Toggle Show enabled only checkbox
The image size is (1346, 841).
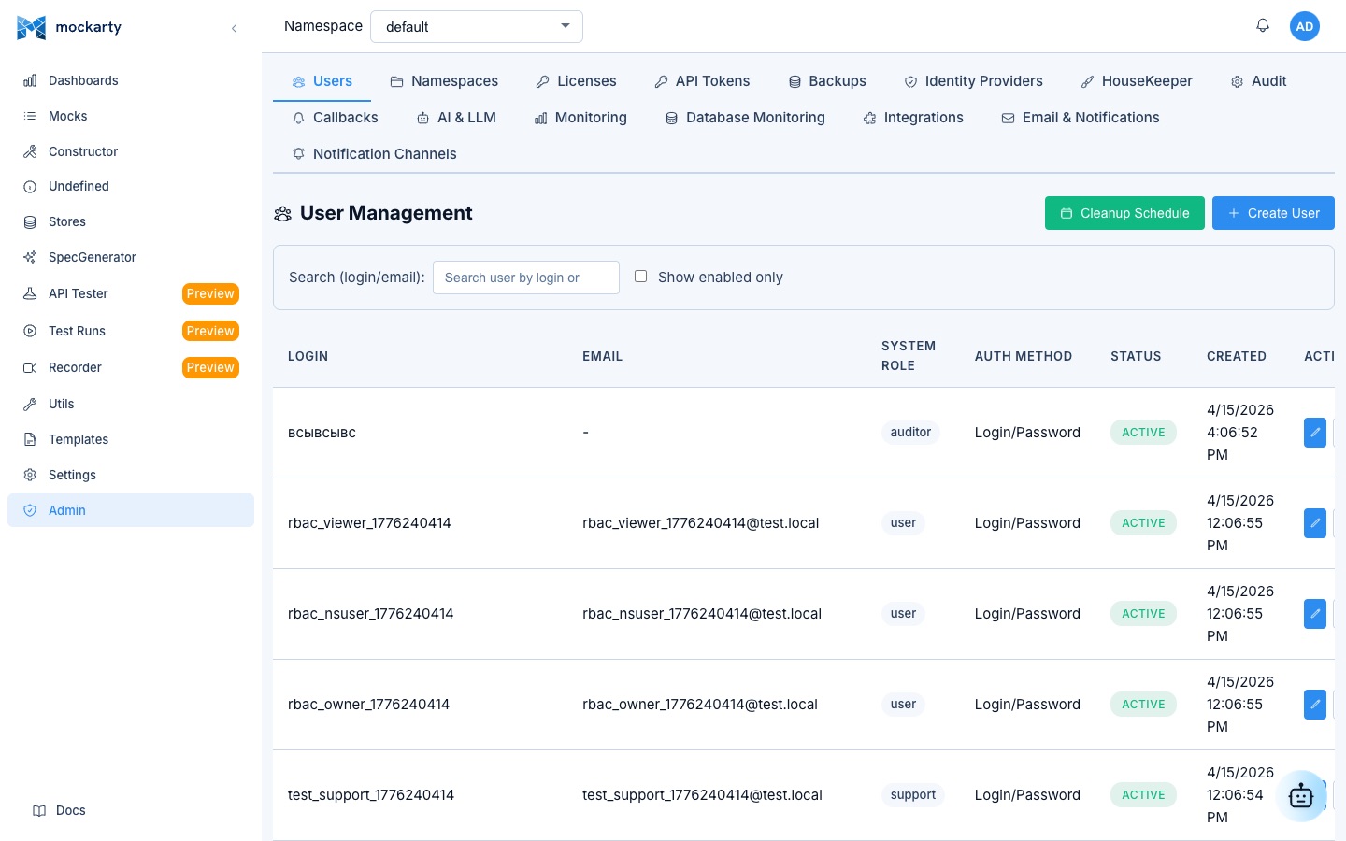click(x=640, y=277)
